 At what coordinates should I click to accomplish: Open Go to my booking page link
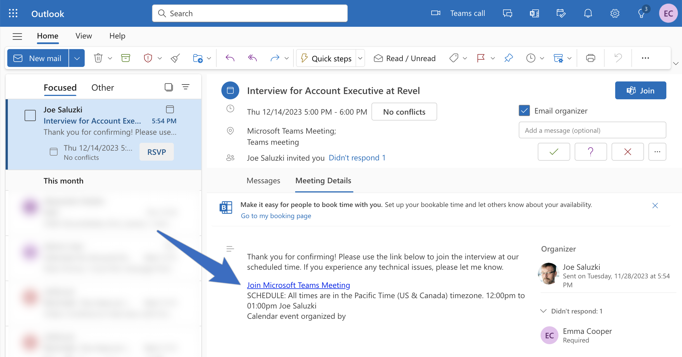coord(276,216)
